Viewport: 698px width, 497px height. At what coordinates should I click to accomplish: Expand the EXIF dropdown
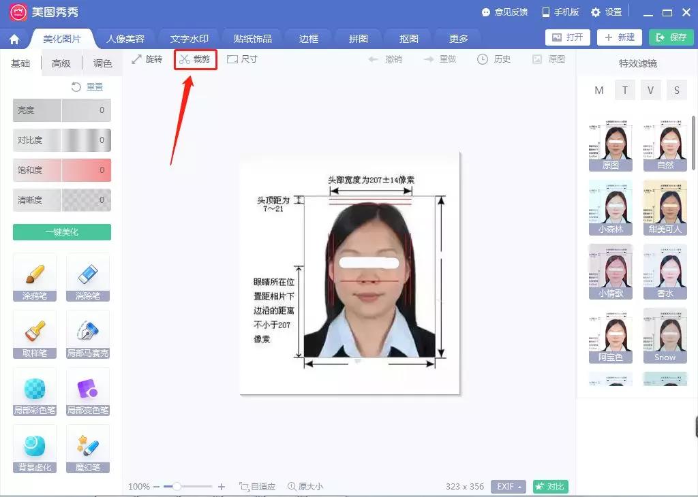[x=509, y=487]
